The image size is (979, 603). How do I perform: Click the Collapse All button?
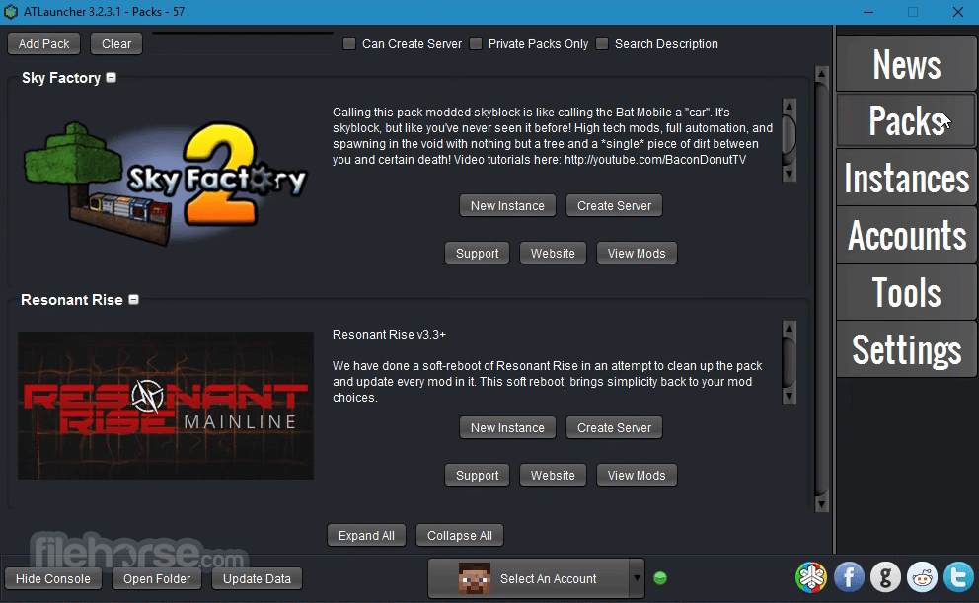tap(460, 535)
